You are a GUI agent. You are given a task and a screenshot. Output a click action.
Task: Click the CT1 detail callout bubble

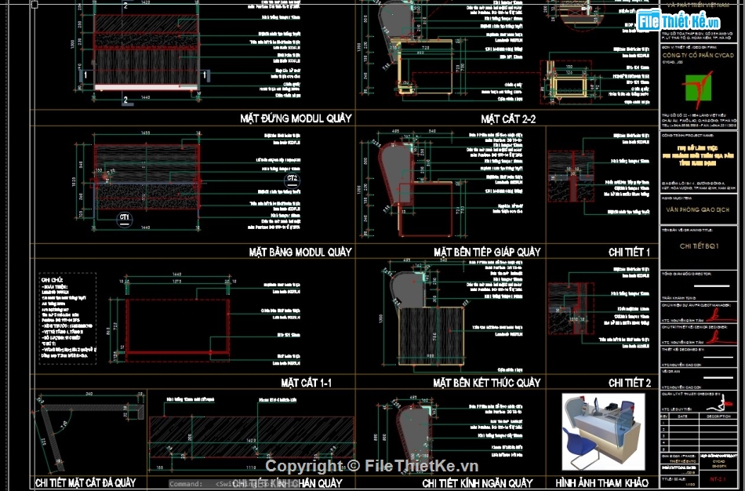coord(124,218)
